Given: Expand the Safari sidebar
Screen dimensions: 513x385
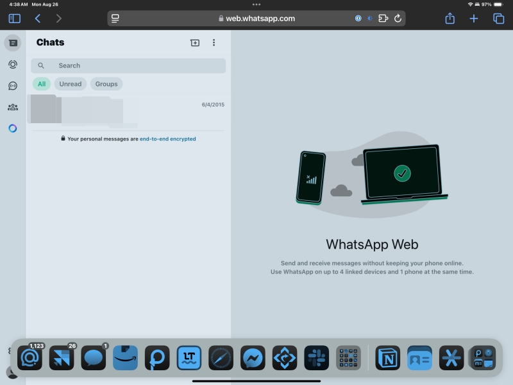Looking at the screenshot, I should coord(13,18).
